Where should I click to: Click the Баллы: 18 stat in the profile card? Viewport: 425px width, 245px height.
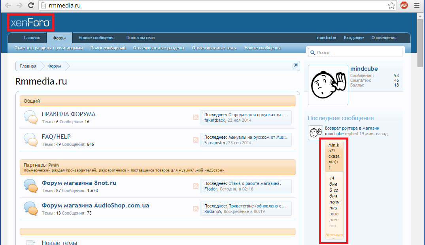(374, 85)
